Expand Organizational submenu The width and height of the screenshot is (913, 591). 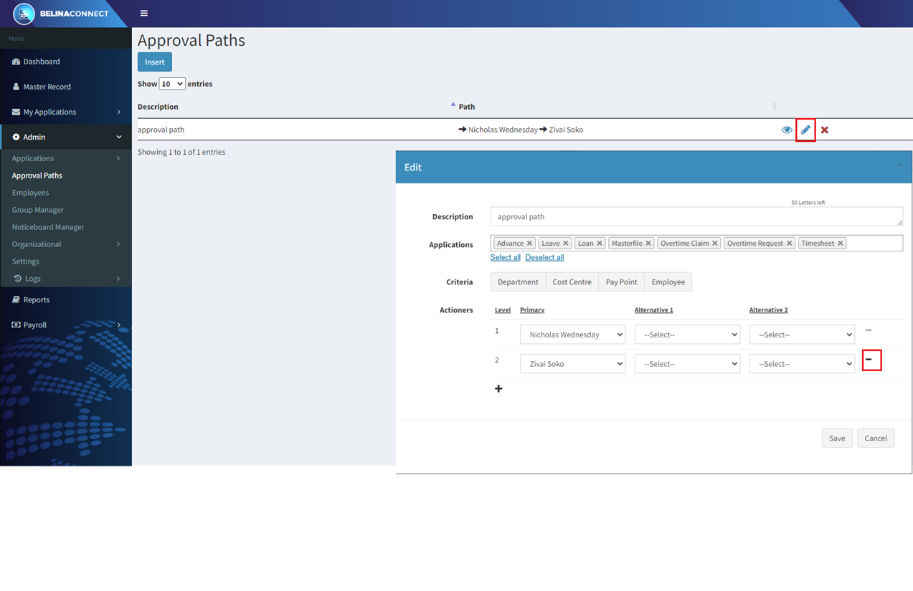[x=66, y=244]
